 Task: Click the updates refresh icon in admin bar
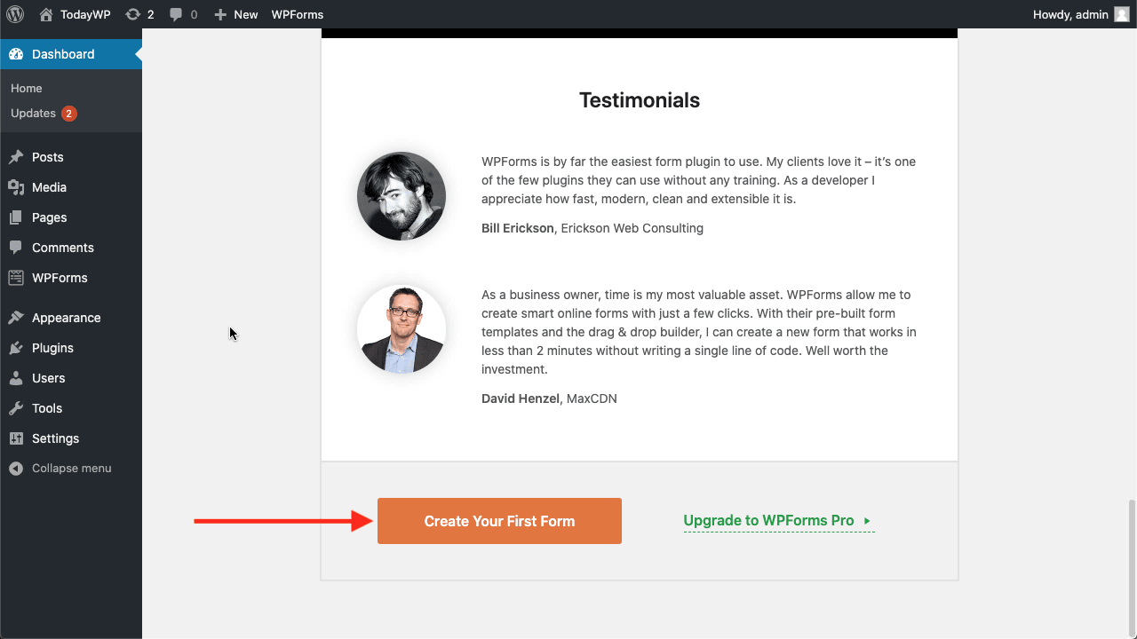coord(132,14)
